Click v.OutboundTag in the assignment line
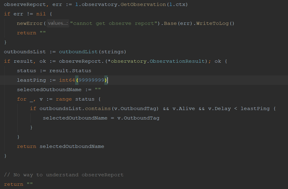The height and width of the screenshot is (189, 288). (x=138, y=118)
